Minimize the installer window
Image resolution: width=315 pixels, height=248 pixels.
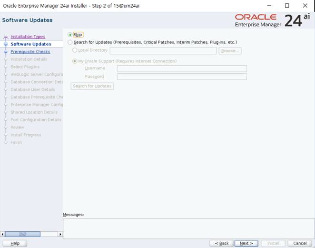269,6
